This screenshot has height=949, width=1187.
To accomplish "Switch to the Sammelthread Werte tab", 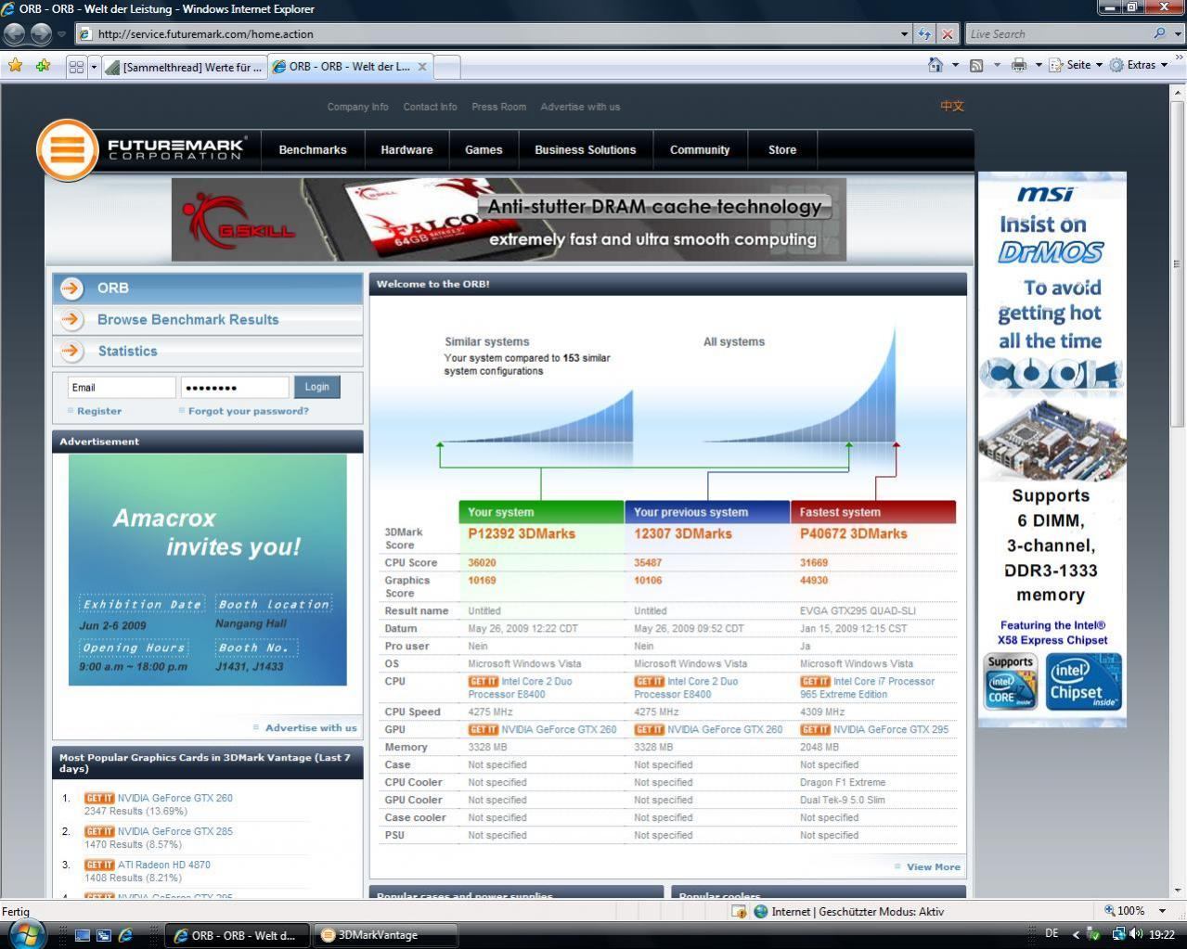I will tap(185, 67).
